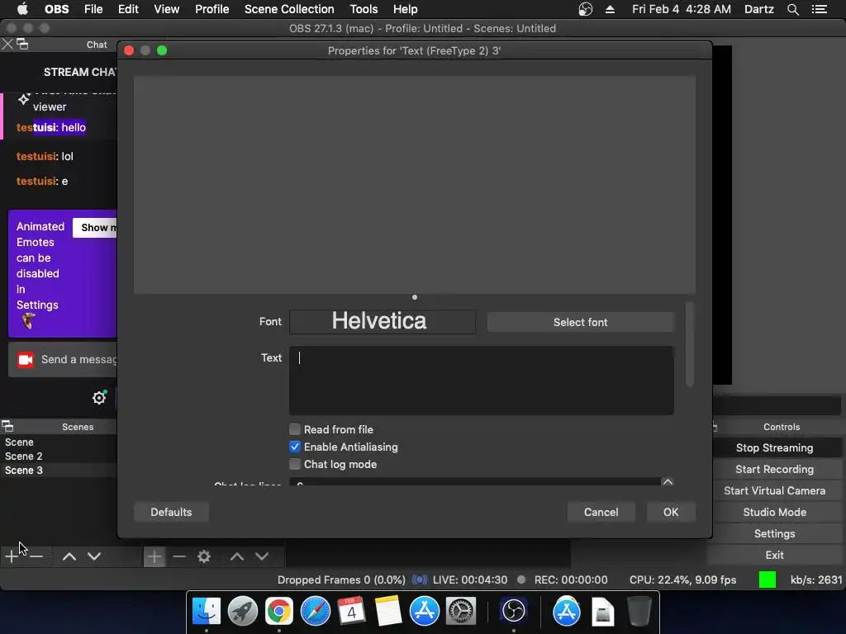The width and height of the screenshot is (846, 634).
Task: Add a source with the highlighted plus icon
Action: point(154,556)
